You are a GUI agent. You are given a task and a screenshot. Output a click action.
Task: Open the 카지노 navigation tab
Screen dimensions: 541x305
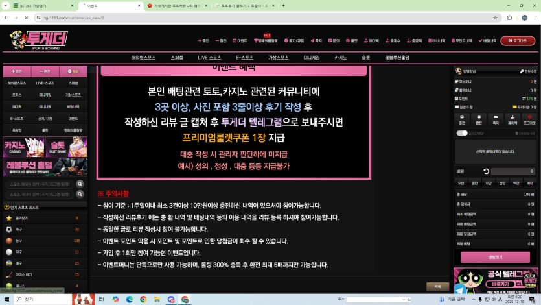(x=341, y=58)
